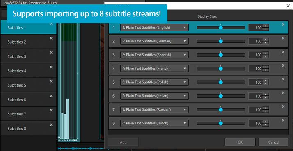Click the row number 1 label
The width and height of the screenshot is (293, 151).
point(114,28)
